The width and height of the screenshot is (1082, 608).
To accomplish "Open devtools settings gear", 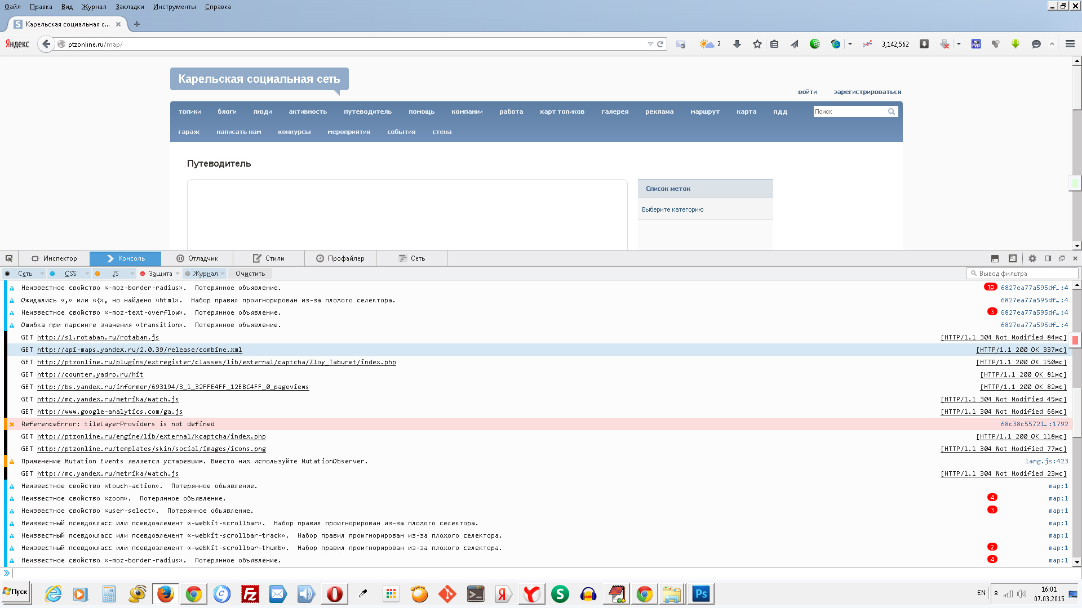I will pyautogui.click(x=1032, y=258).
